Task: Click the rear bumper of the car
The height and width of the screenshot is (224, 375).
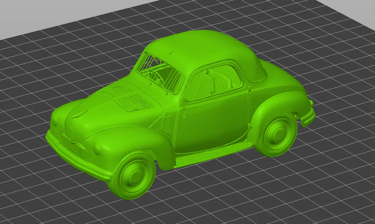Action: (x=308, y=117)
